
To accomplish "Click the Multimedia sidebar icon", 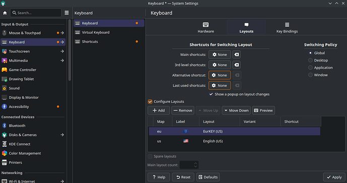I will [4, 60].
